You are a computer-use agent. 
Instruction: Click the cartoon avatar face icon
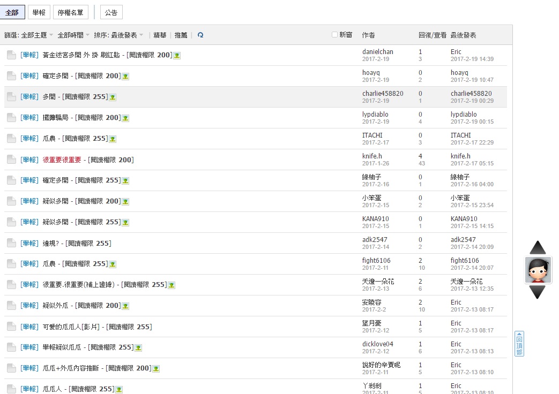pos(538,270)
